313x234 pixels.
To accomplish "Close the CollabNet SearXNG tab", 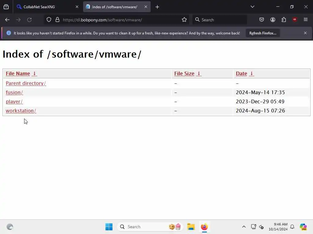I will point(77,7).
